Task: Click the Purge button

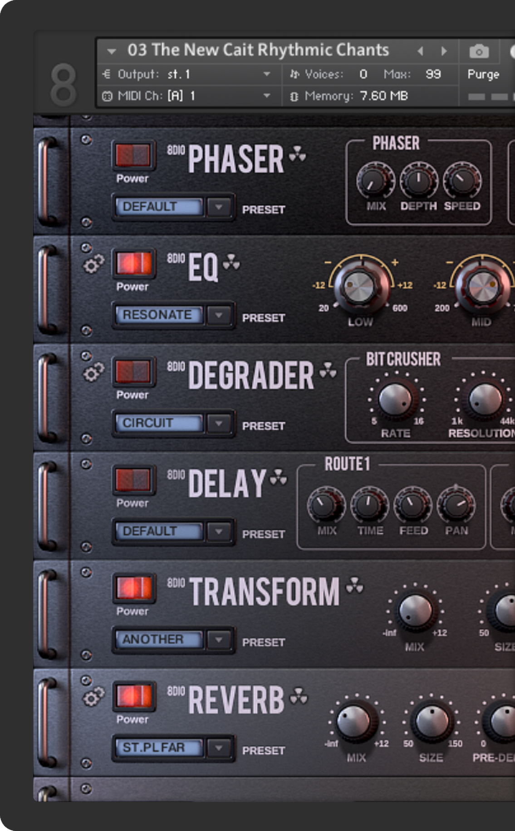Action: tap(483, 74)
